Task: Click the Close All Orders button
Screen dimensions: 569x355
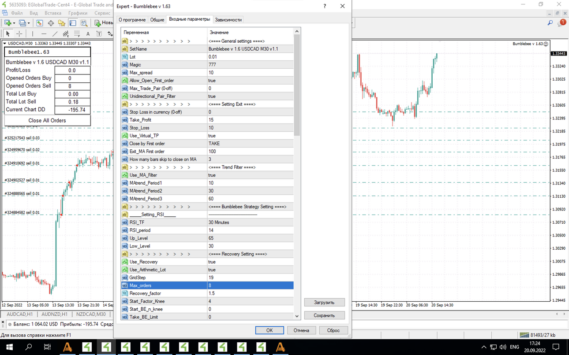Action: point(47,120)
